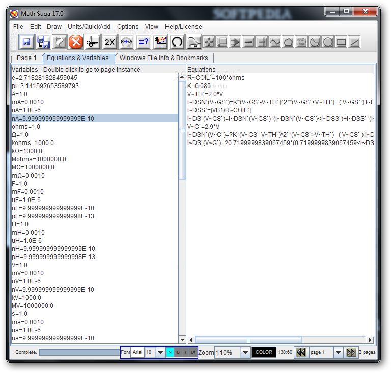This screenshot has height=373, width=391.
Task: Open the graph plot tool
Action: 160,42
